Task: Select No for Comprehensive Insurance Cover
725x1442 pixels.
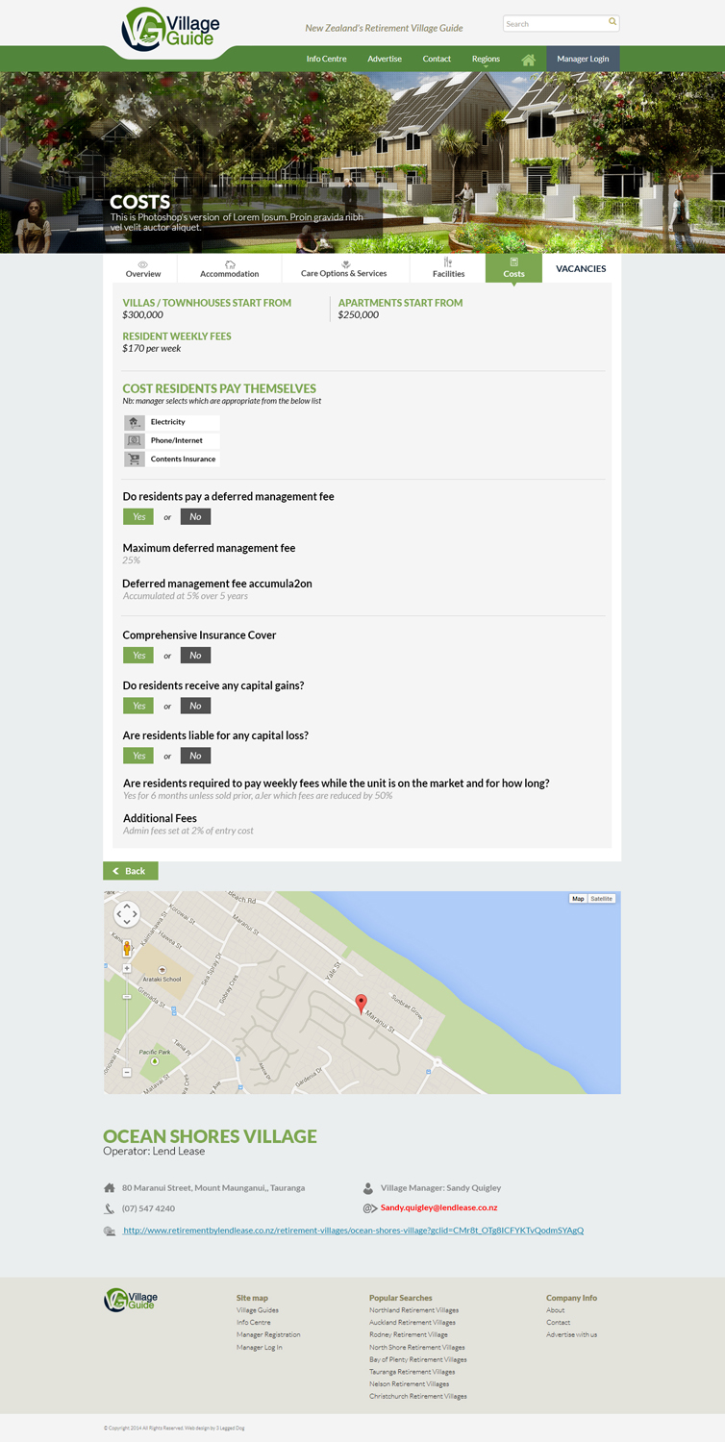Action: pyautogui.click(x=195, y=655)
